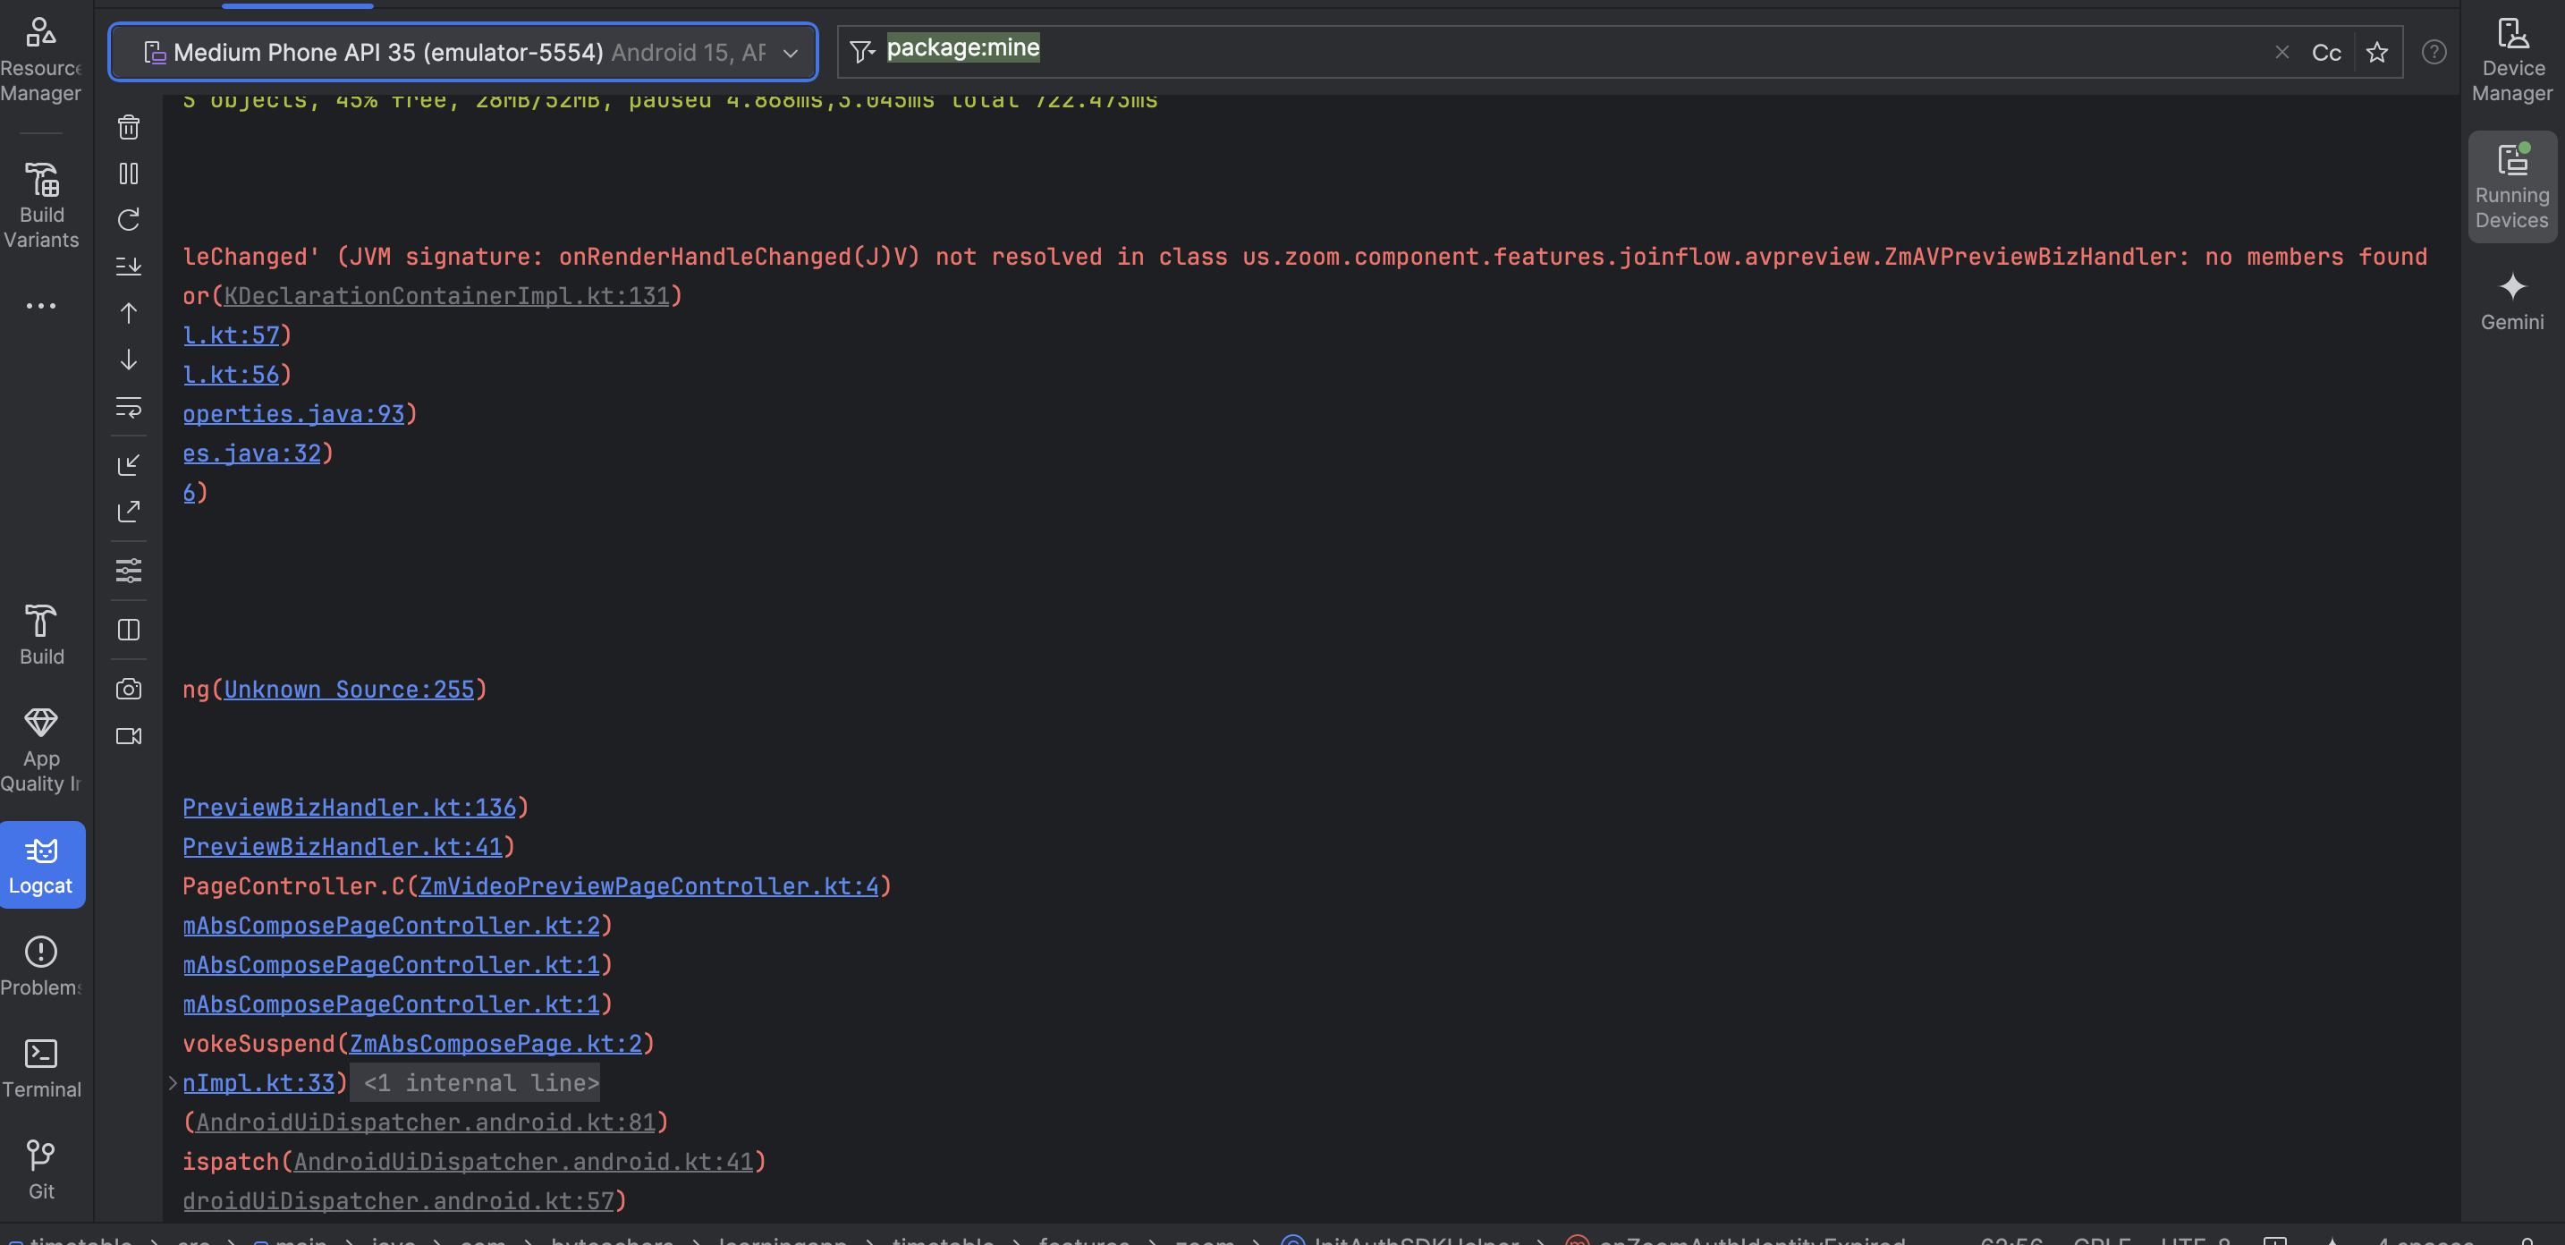Open KDeclarationContainerImpl.kt:131 link
Screen dimensions: 2565x1245
(x=446, y=295)
